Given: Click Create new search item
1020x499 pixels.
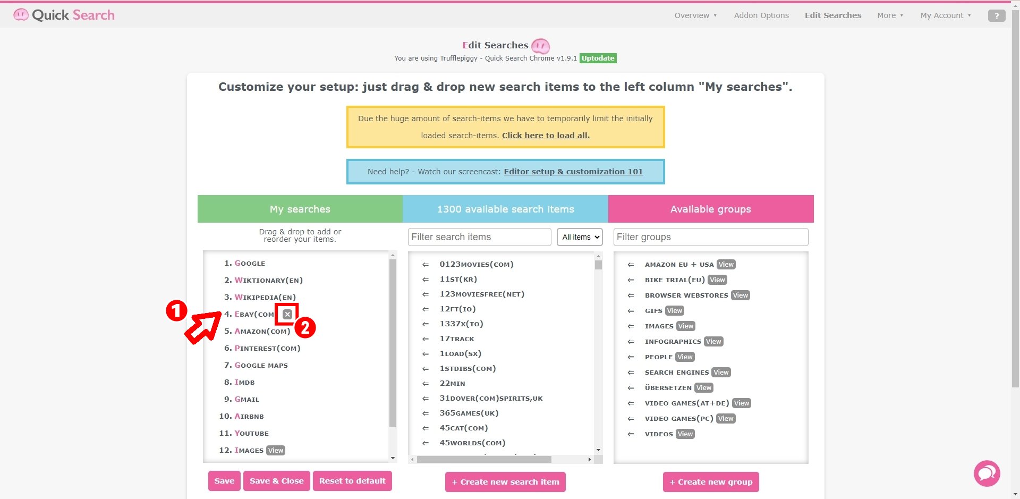Looking at the screenshot, I should (x=505, y=482).
